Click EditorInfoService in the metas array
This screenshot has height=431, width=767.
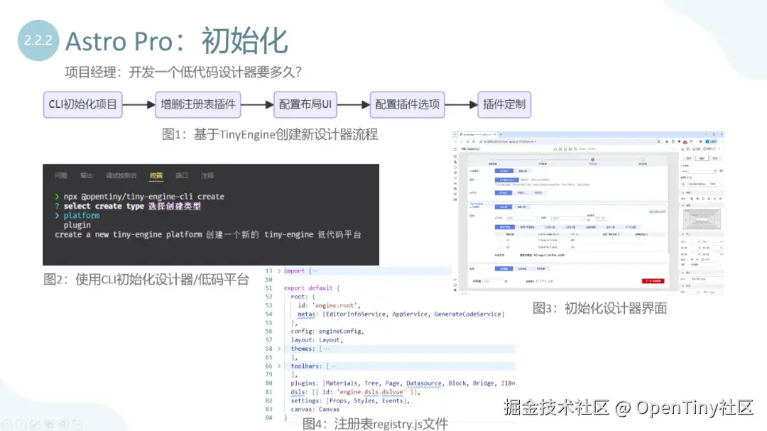[356, 314]
